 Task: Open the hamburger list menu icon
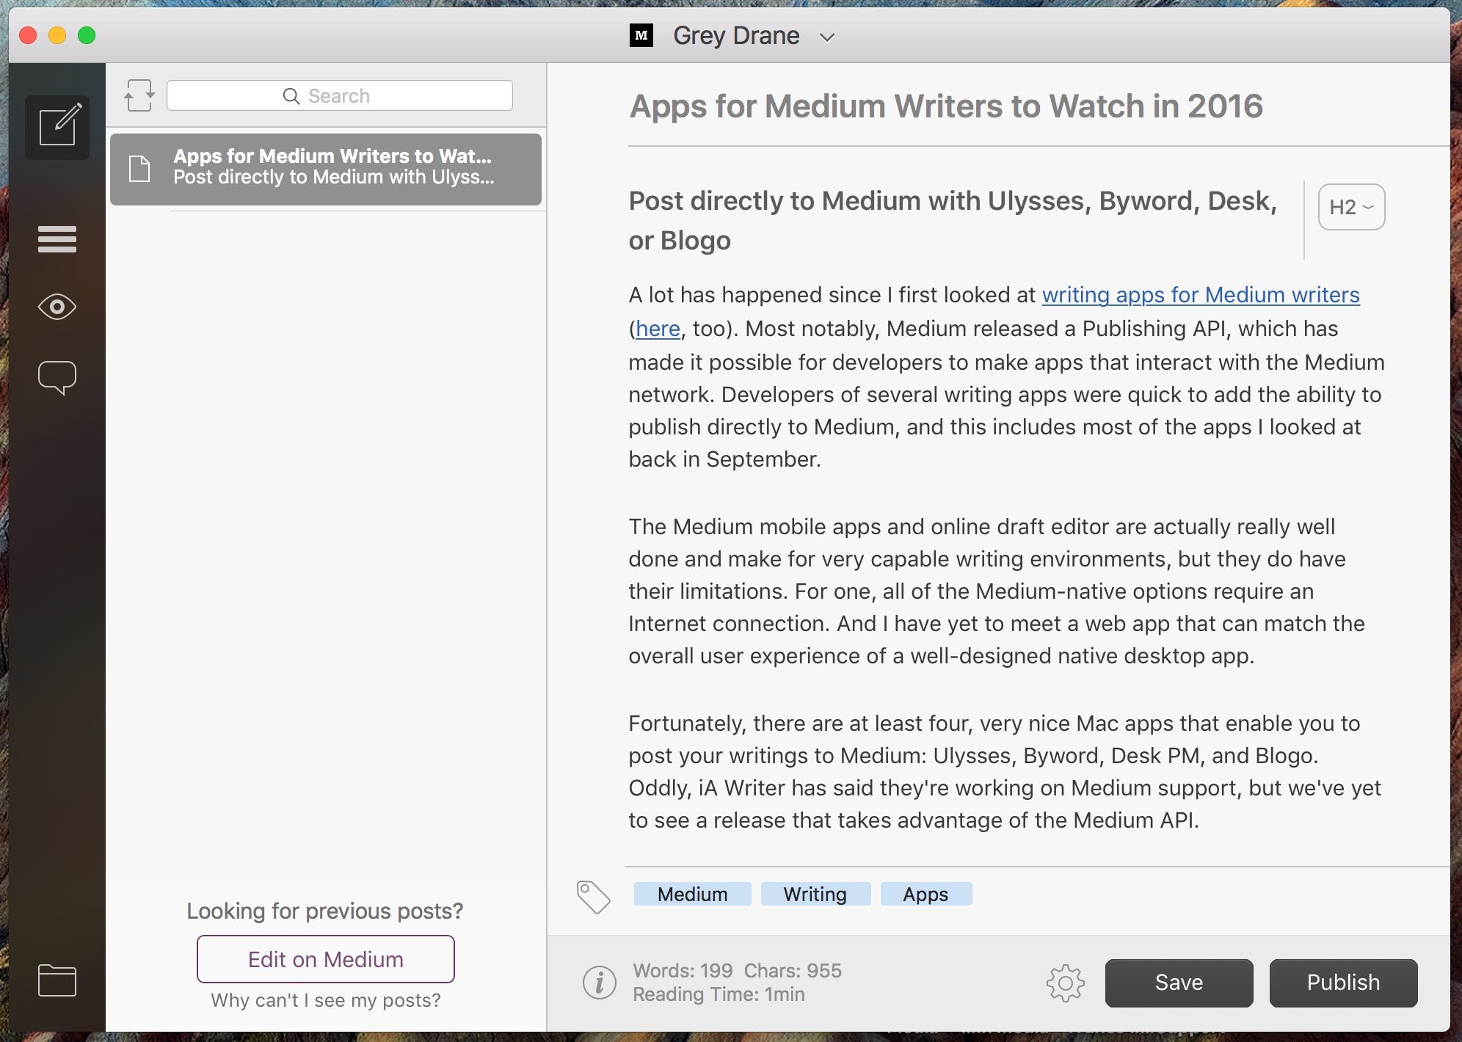tap(57, 239)
